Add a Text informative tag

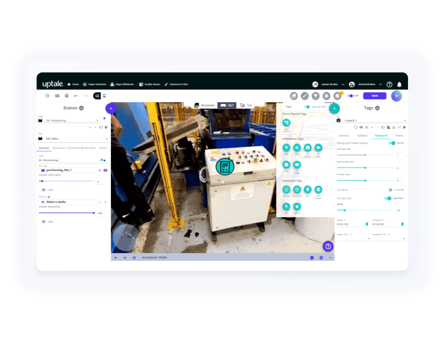tap(286, 148)
